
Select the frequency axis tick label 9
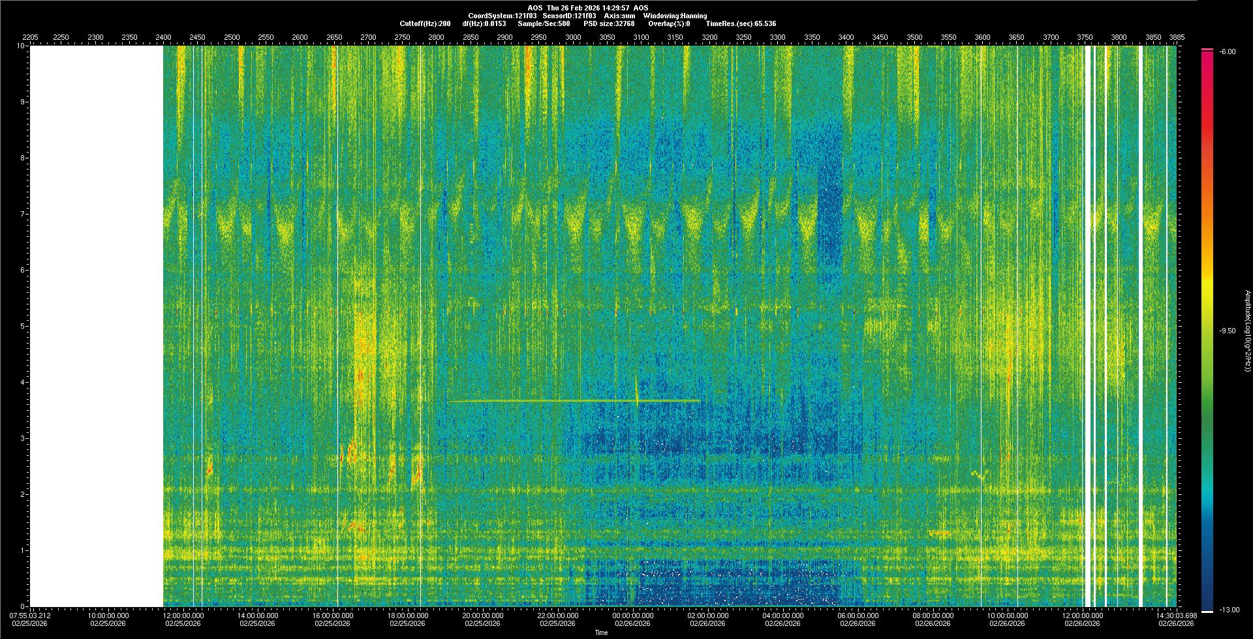click(23, 102)
